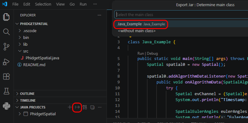This screenshot has height=123, width=248.
Task: Open Explorer more actions ellipsis
Action: click(x=99, y=15)
